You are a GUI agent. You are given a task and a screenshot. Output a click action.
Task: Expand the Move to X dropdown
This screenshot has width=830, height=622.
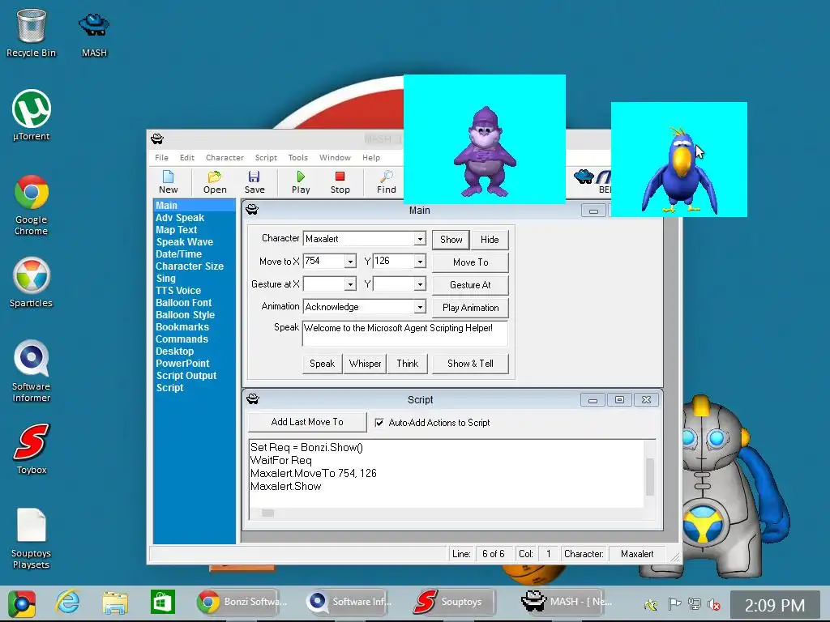[350, 262]
